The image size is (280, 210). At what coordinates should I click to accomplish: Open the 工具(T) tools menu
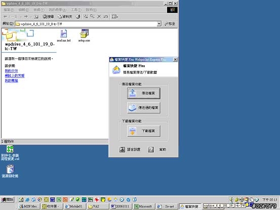pos(76,10)
